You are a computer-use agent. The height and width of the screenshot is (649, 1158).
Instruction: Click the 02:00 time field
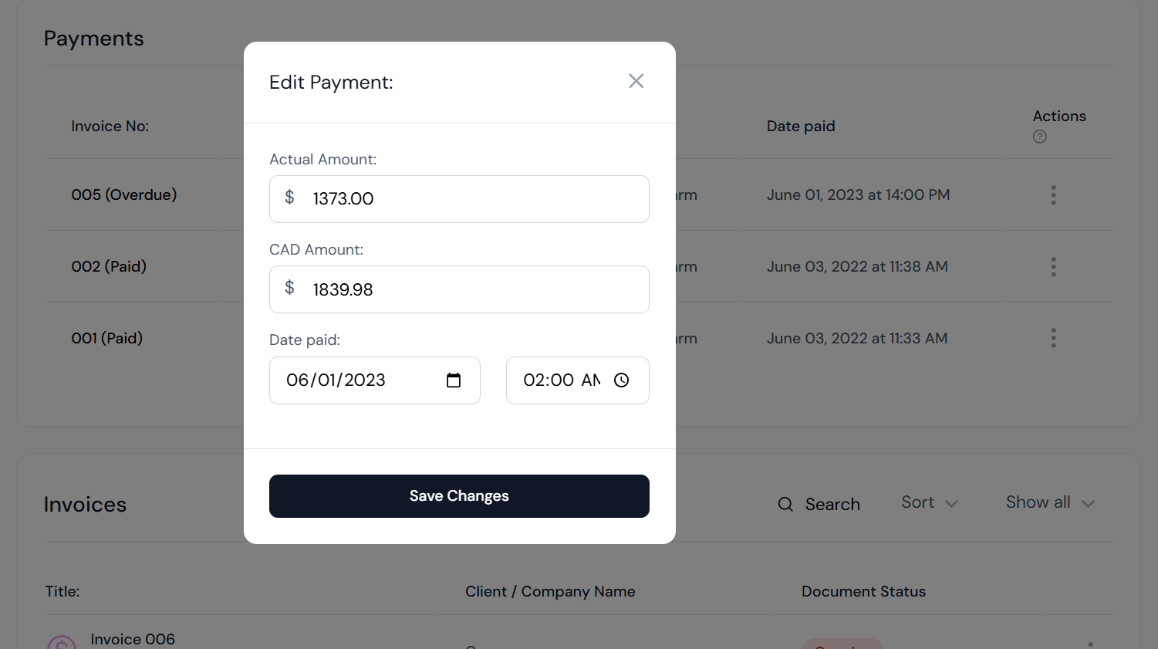578,380
